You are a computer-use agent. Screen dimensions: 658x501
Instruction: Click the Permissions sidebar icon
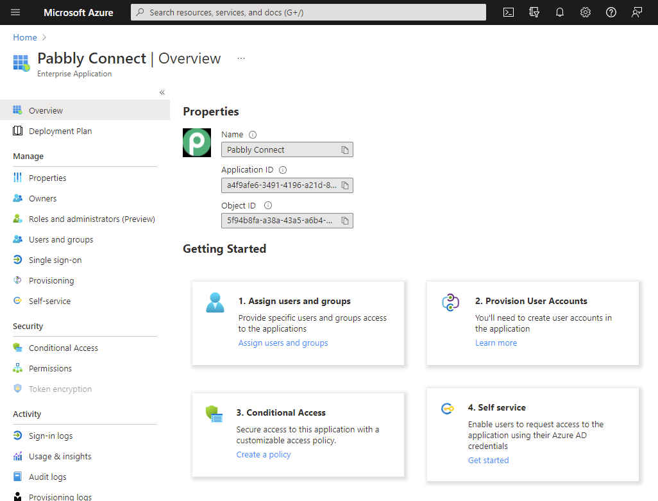[17, 368]
